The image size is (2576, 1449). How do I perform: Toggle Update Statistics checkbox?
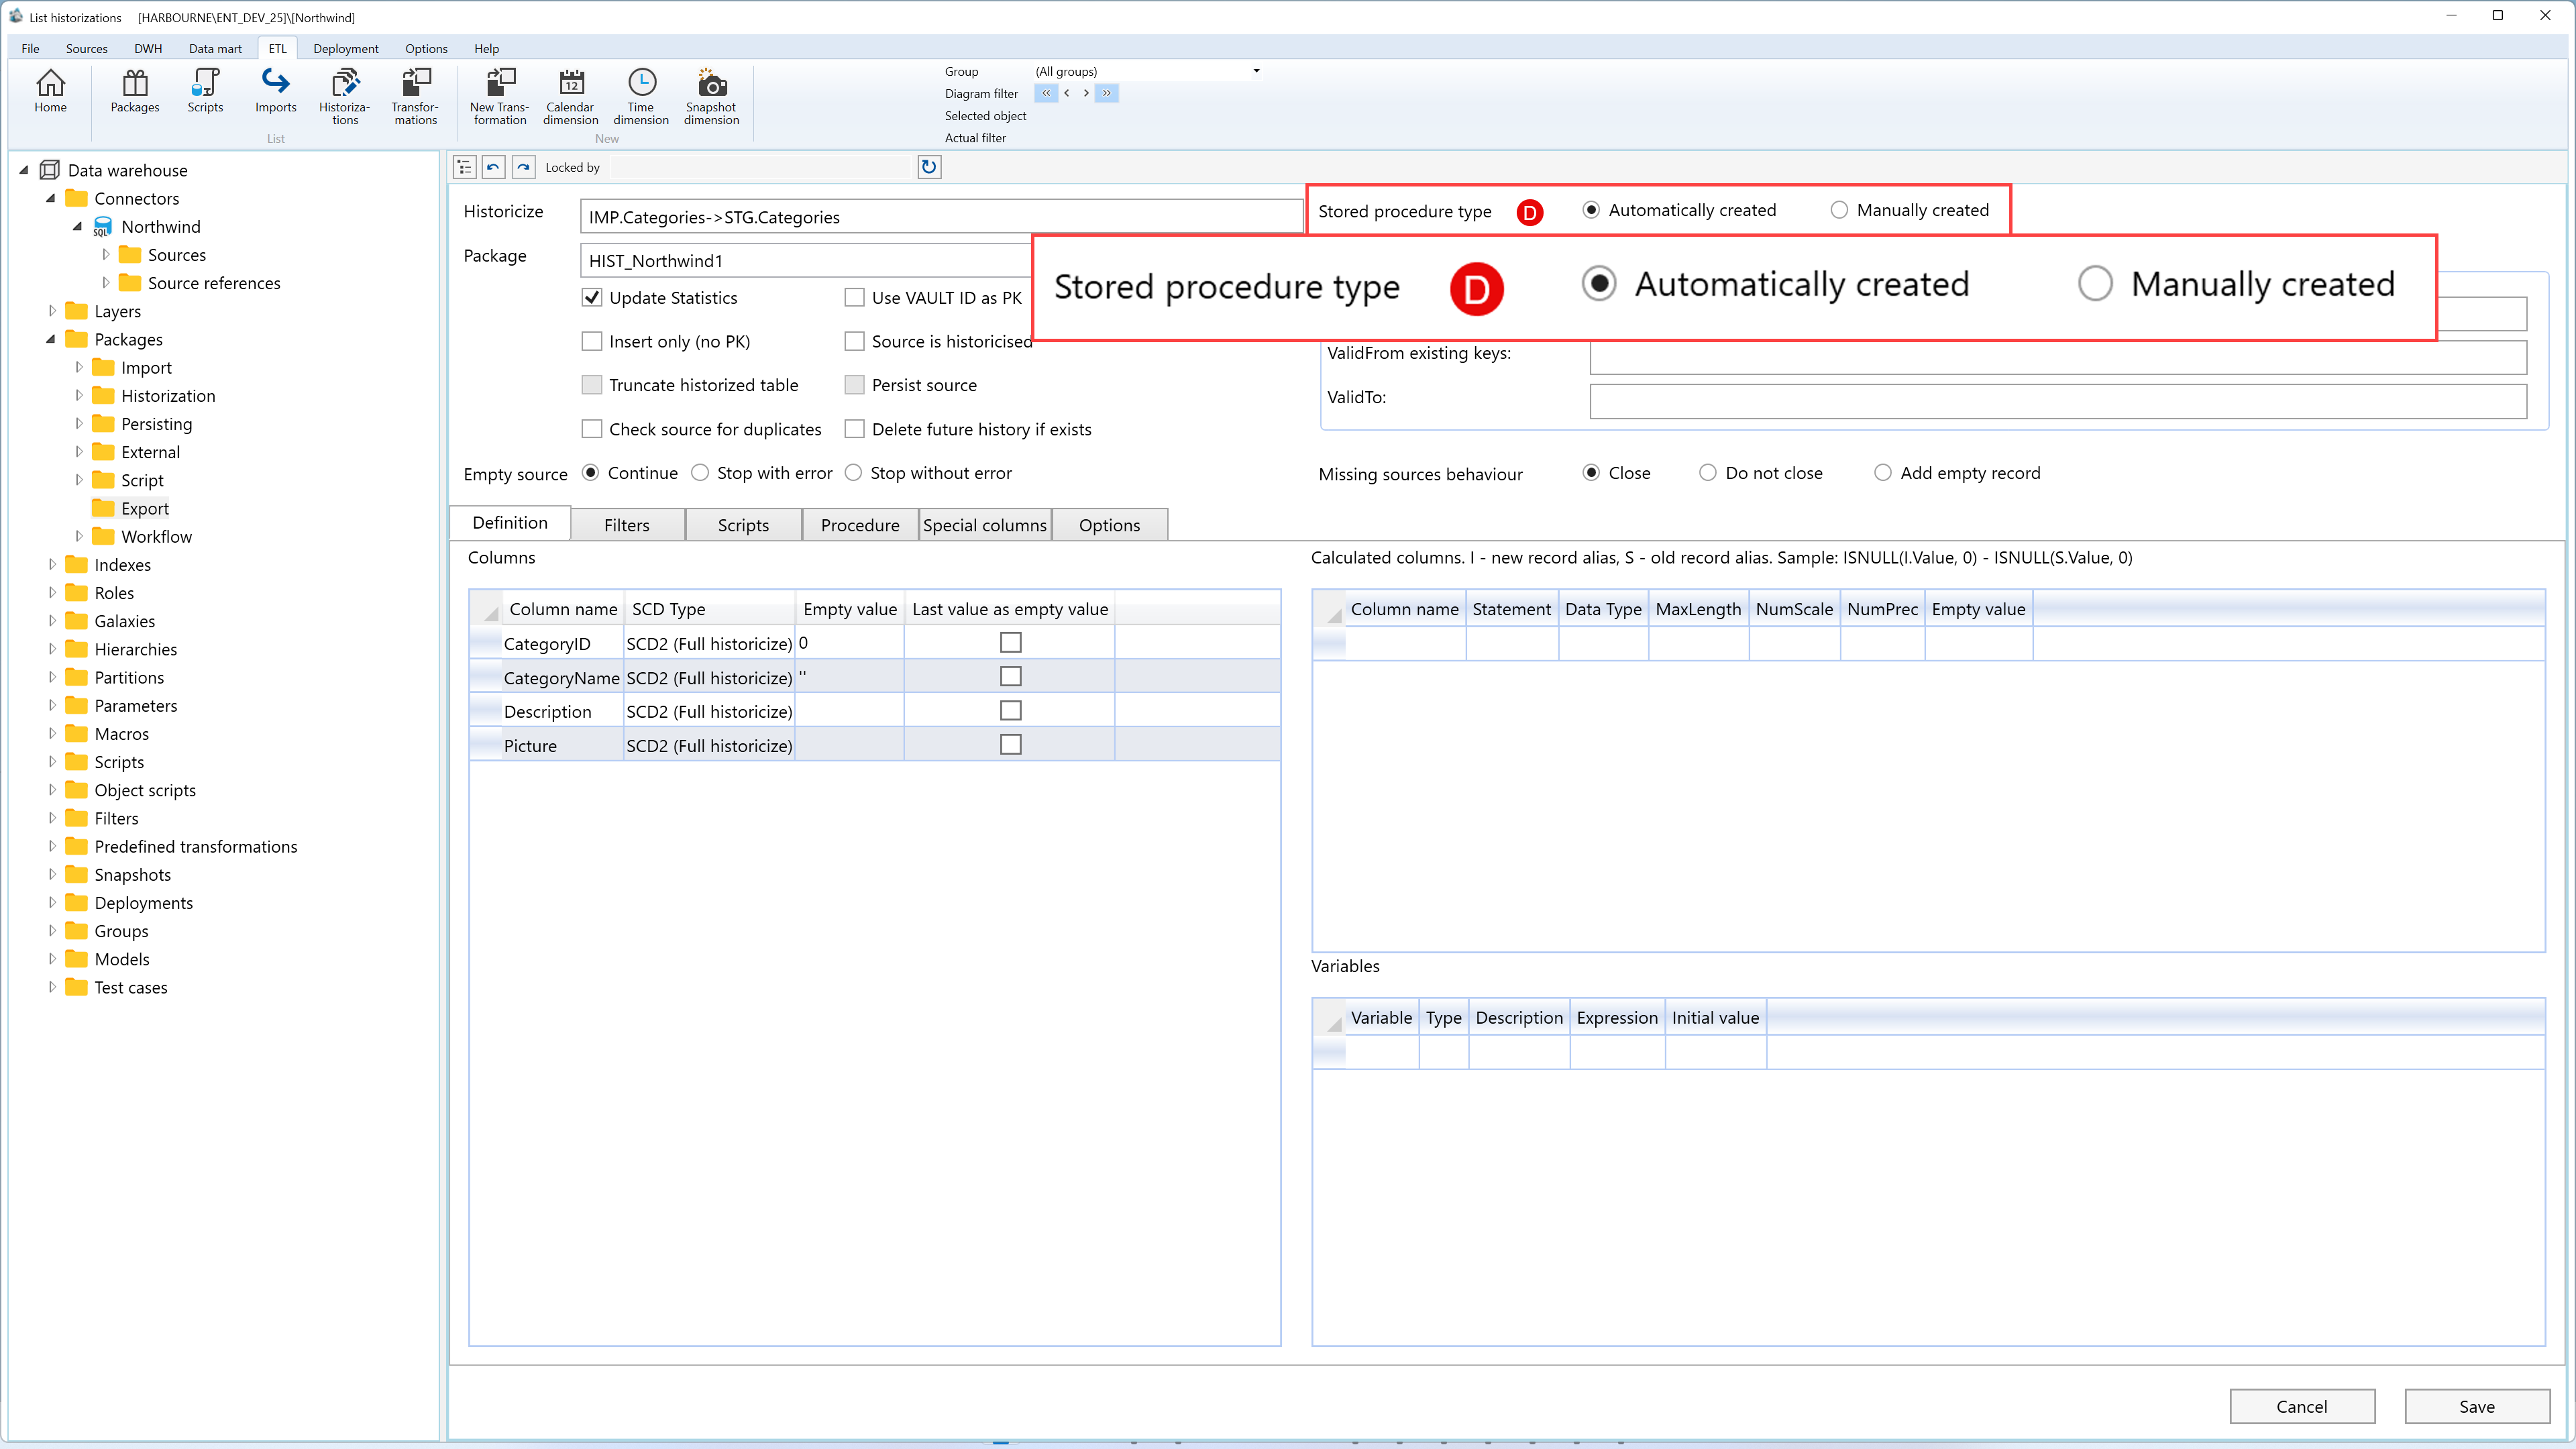[592, 298]
